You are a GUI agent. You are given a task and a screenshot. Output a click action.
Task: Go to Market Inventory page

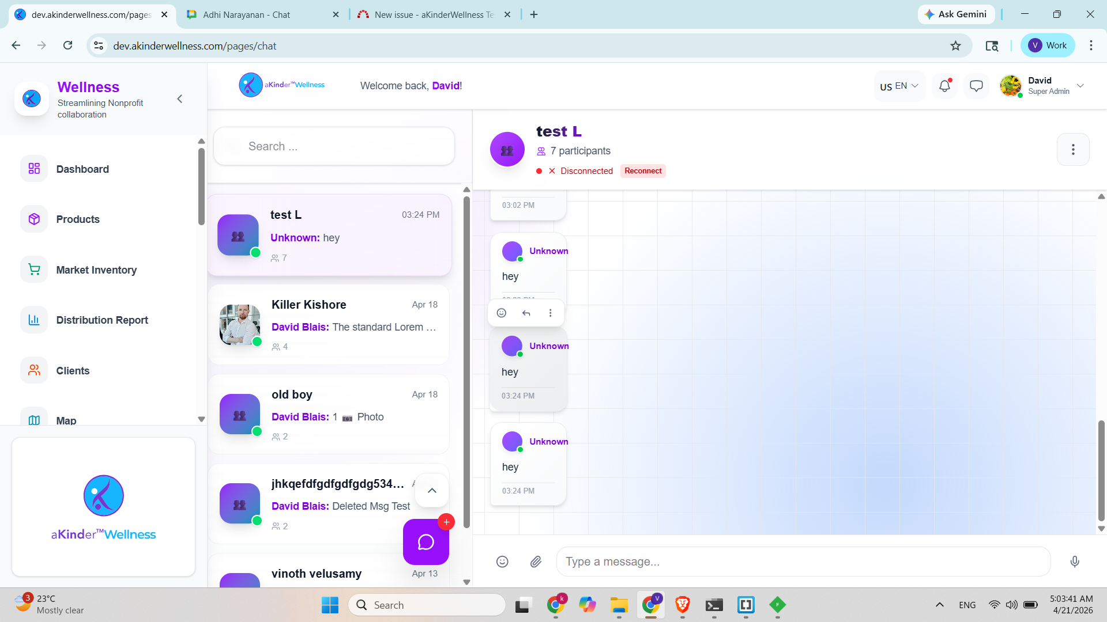96,270
